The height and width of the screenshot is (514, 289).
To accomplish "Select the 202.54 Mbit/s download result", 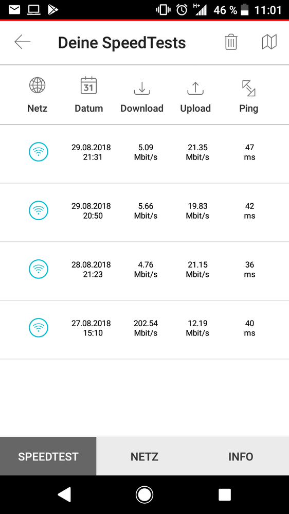I will (146, 328).
